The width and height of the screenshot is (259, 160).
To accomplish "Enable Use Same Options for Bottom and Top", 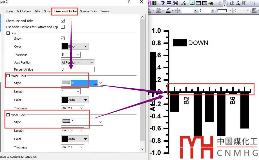I will pyautogui.click(x=63, y=27).
